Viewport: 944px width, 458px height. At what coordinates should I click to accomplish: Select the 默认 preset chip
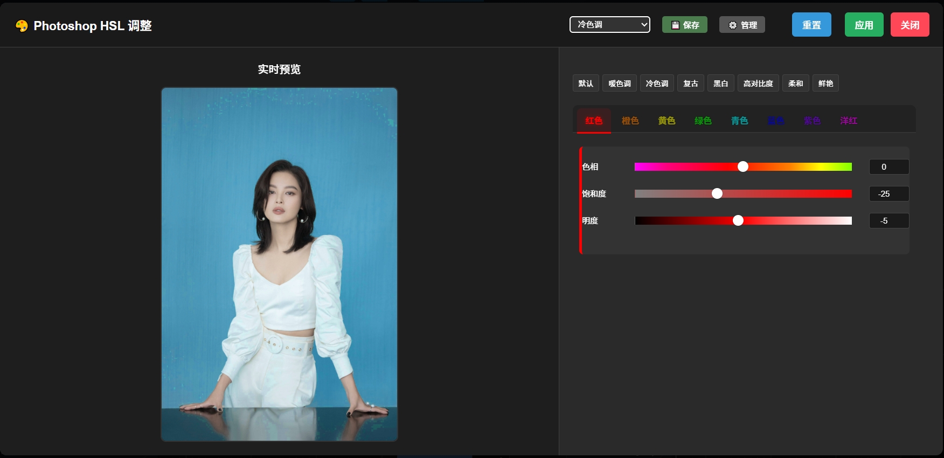[x=586, y=84]
